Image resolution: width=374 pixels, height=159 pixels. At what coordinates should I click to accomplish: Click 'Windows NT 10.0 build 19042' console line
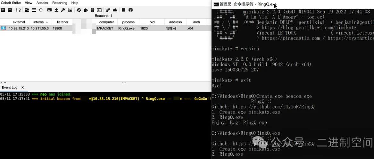tap(261, 64)
